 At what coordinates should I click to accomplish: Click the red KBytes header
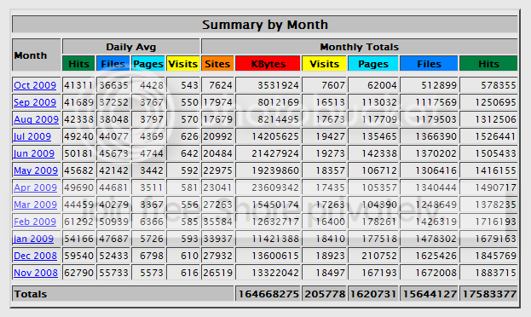coord(268,64)
